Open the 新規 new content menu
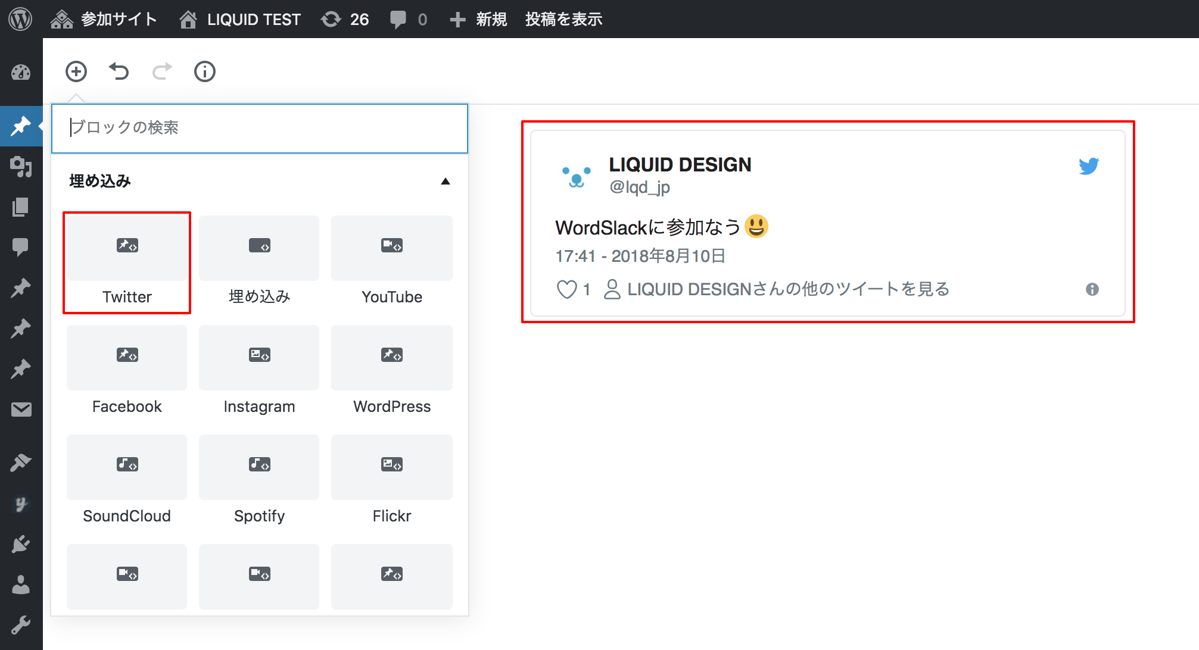 (x=478, y=19)
